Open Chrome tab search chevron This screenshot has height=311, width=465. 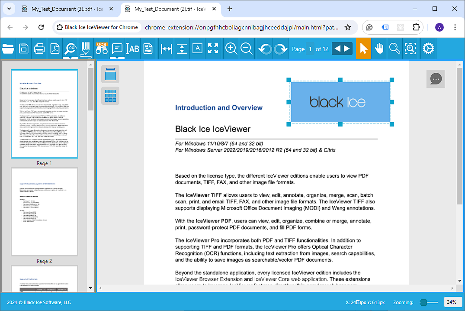[x=9, y=9]
